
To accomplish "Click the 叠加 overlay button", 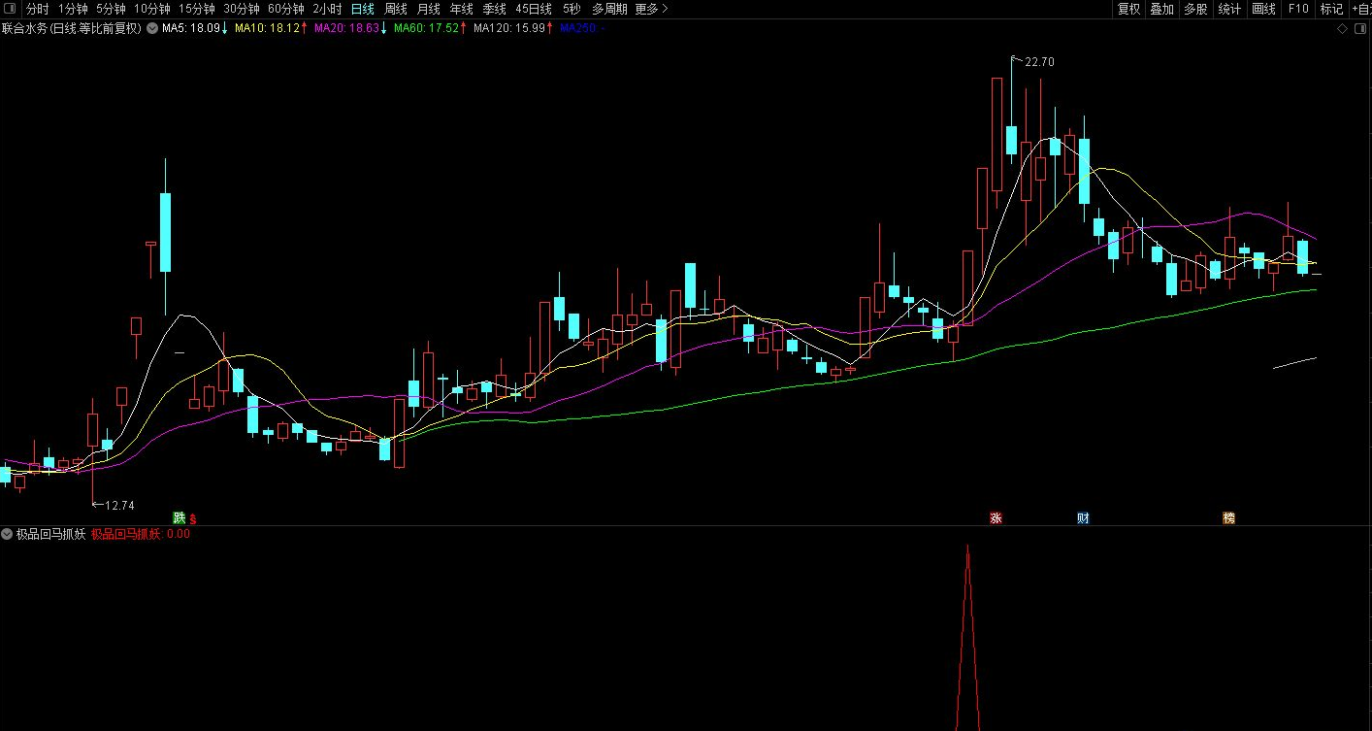I will 1161,9.
